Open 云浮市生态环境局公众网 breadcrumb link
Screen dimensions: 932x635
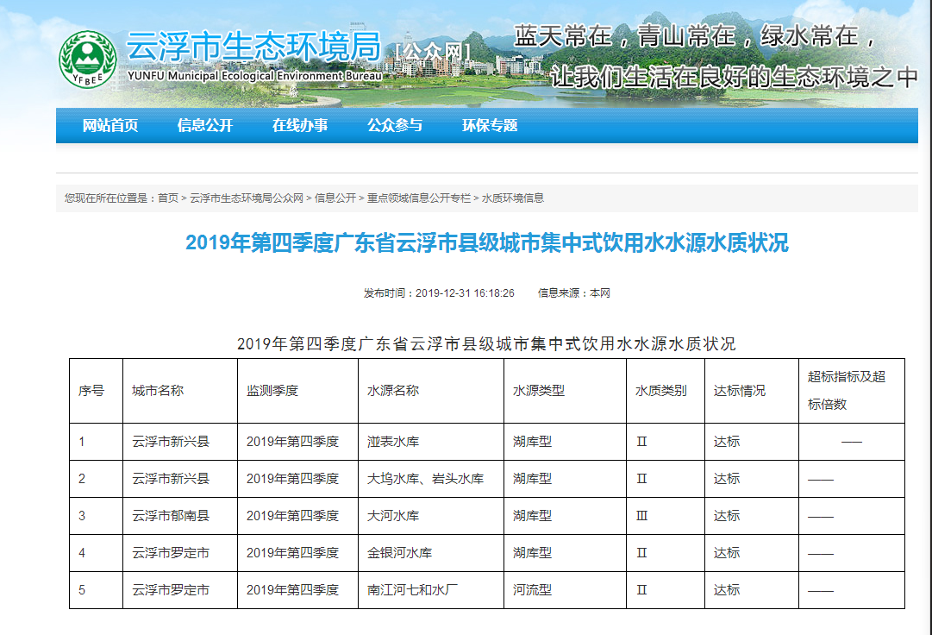pos(247,198)
